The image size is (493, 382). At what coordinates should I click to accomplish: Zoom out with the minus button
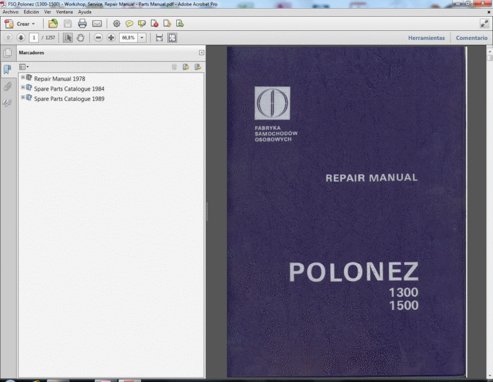tap(99, 38)
